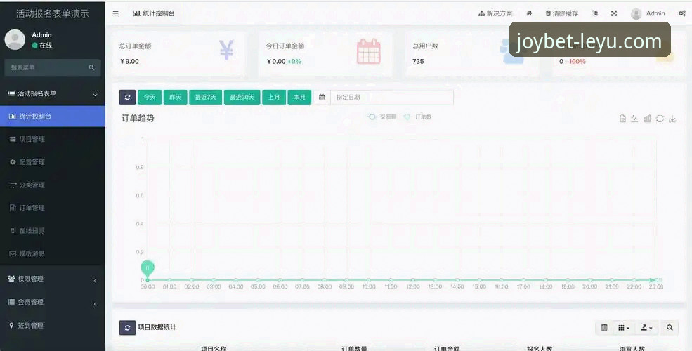Click the 总订单金额 yen card
The height and width of the screenshot is (351, 692).
coord(178,53)
